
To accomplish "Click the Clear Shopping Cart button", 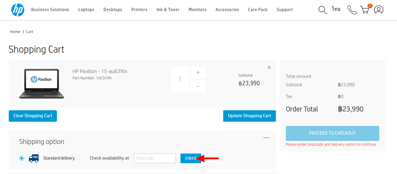I will point(33,116).
